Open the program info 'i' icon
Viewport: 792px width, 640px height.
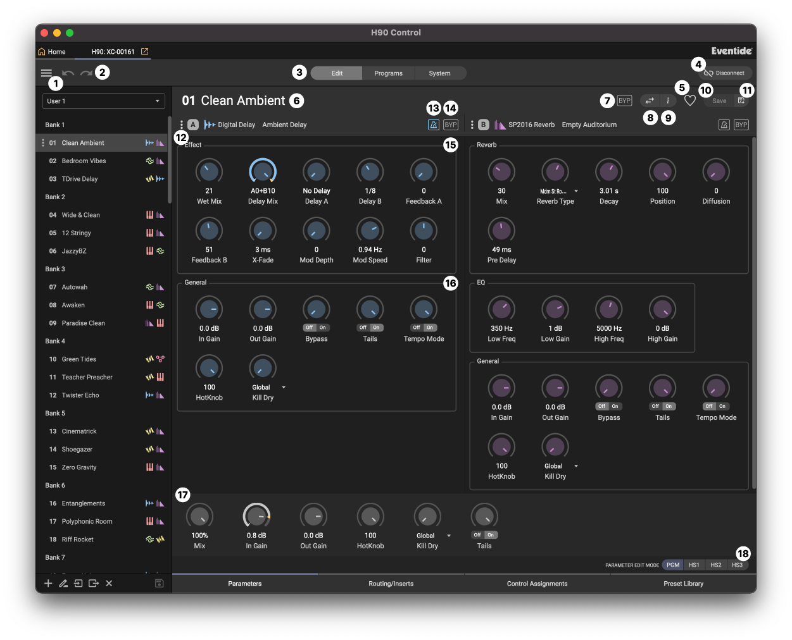click(x=668, y=101)
